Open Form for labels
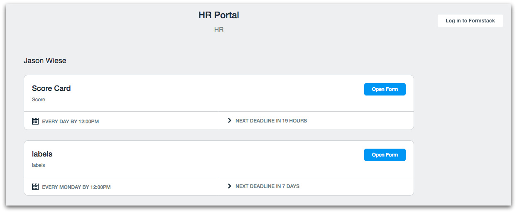 (x=385, y=155)
